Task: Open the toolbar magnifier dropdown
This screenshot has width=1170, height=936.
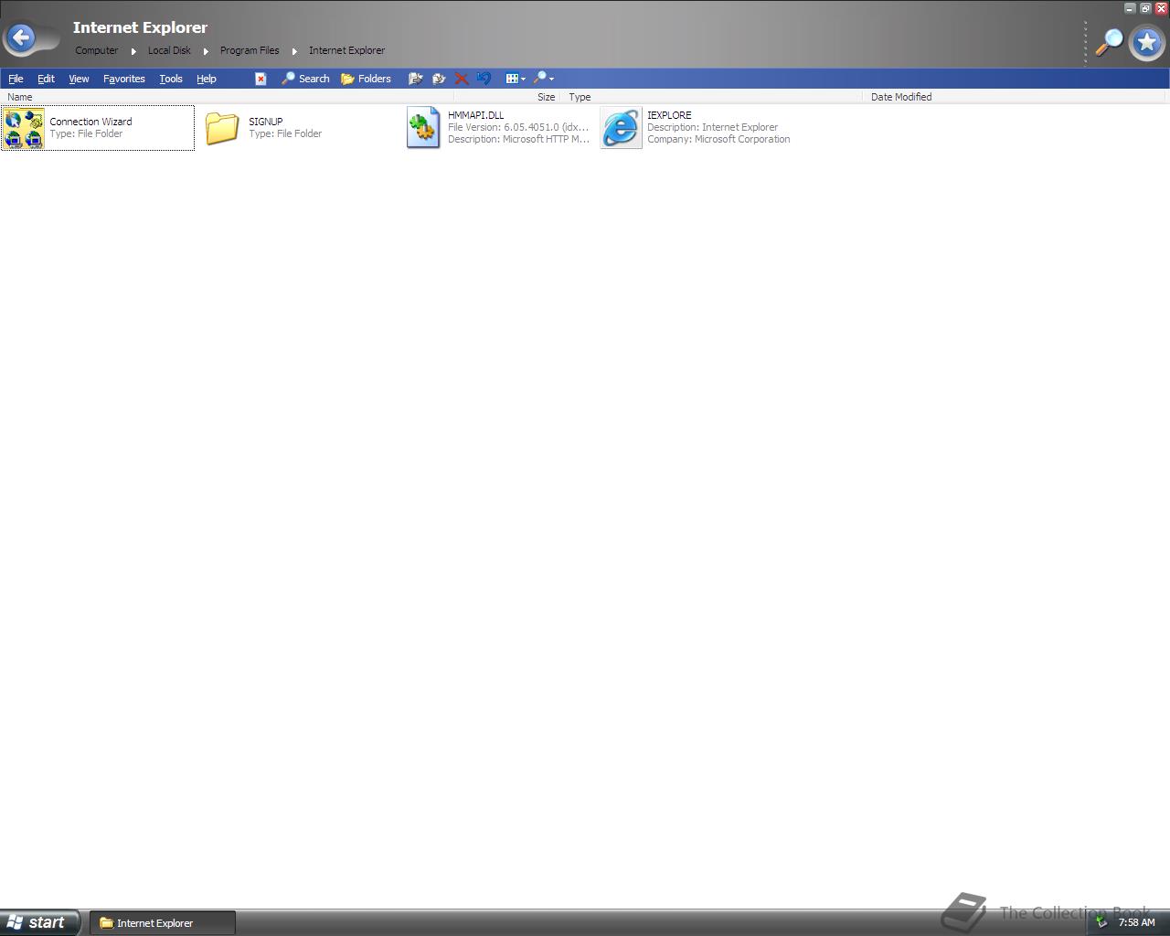Action: point(544,79)
